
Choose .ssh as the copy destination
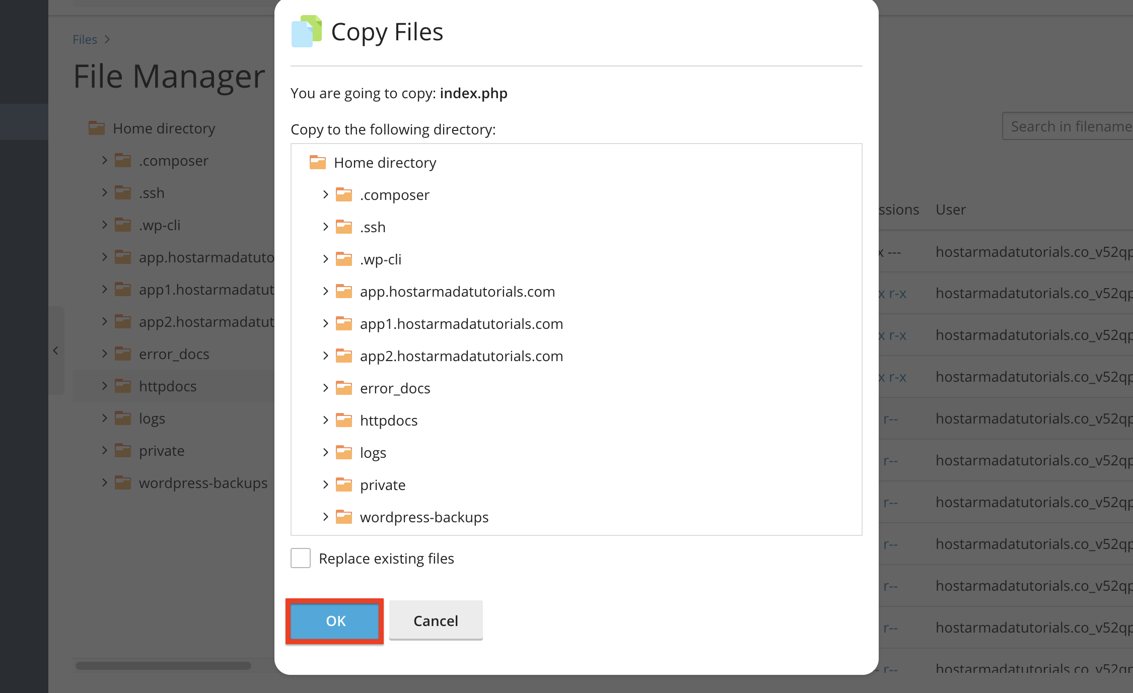point(373,227)
